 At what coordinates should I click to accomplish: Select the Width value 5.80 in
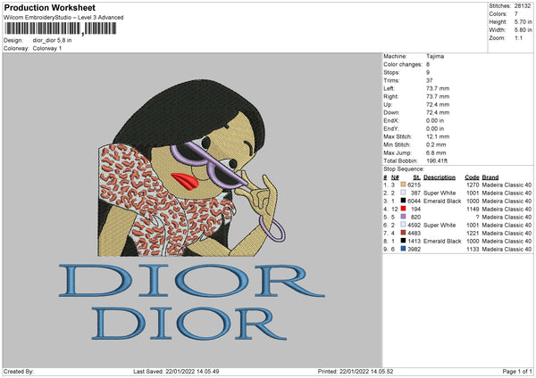click(523, 30)
